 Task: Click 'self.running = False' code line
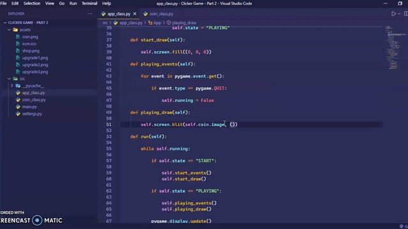pyautogui.click(x=187, y=101)
